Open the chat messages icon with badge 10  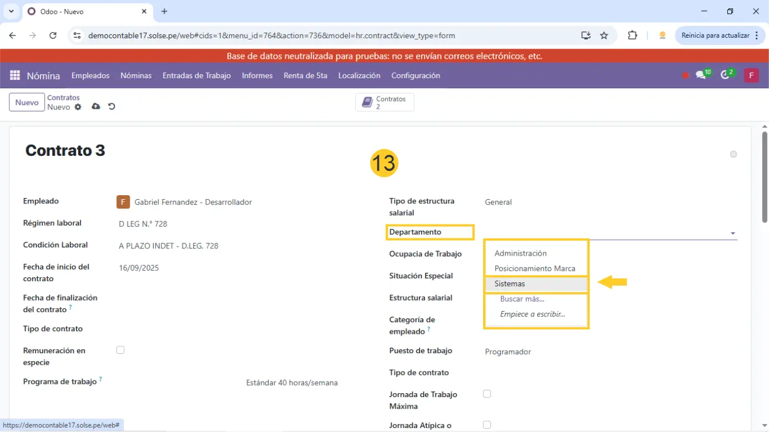point(701,75)
